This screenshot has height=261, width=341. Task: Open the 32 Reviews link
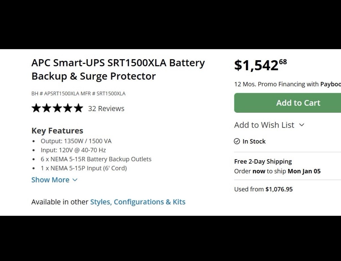[x=106, y=108]
